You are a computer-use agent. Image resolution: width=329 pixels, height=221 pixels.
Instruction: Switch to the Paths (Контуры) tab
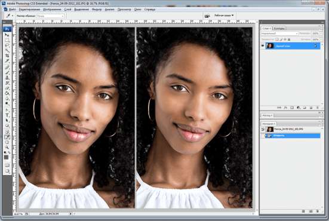[x=279, y=28]
